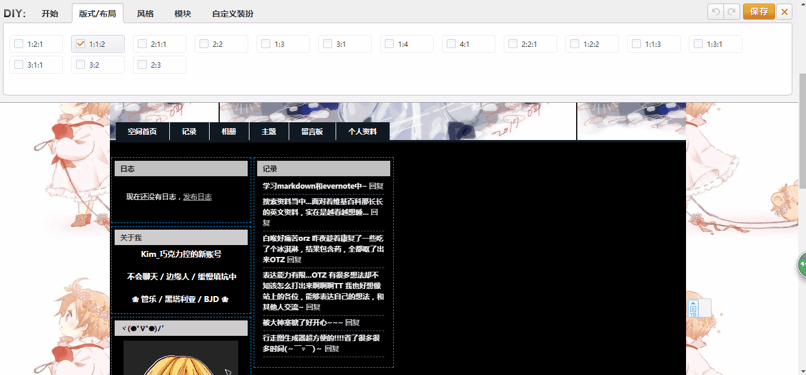Screen dimensions: 806x375
Task: Redo the DIY change
Action: click(x=732, y=11)
